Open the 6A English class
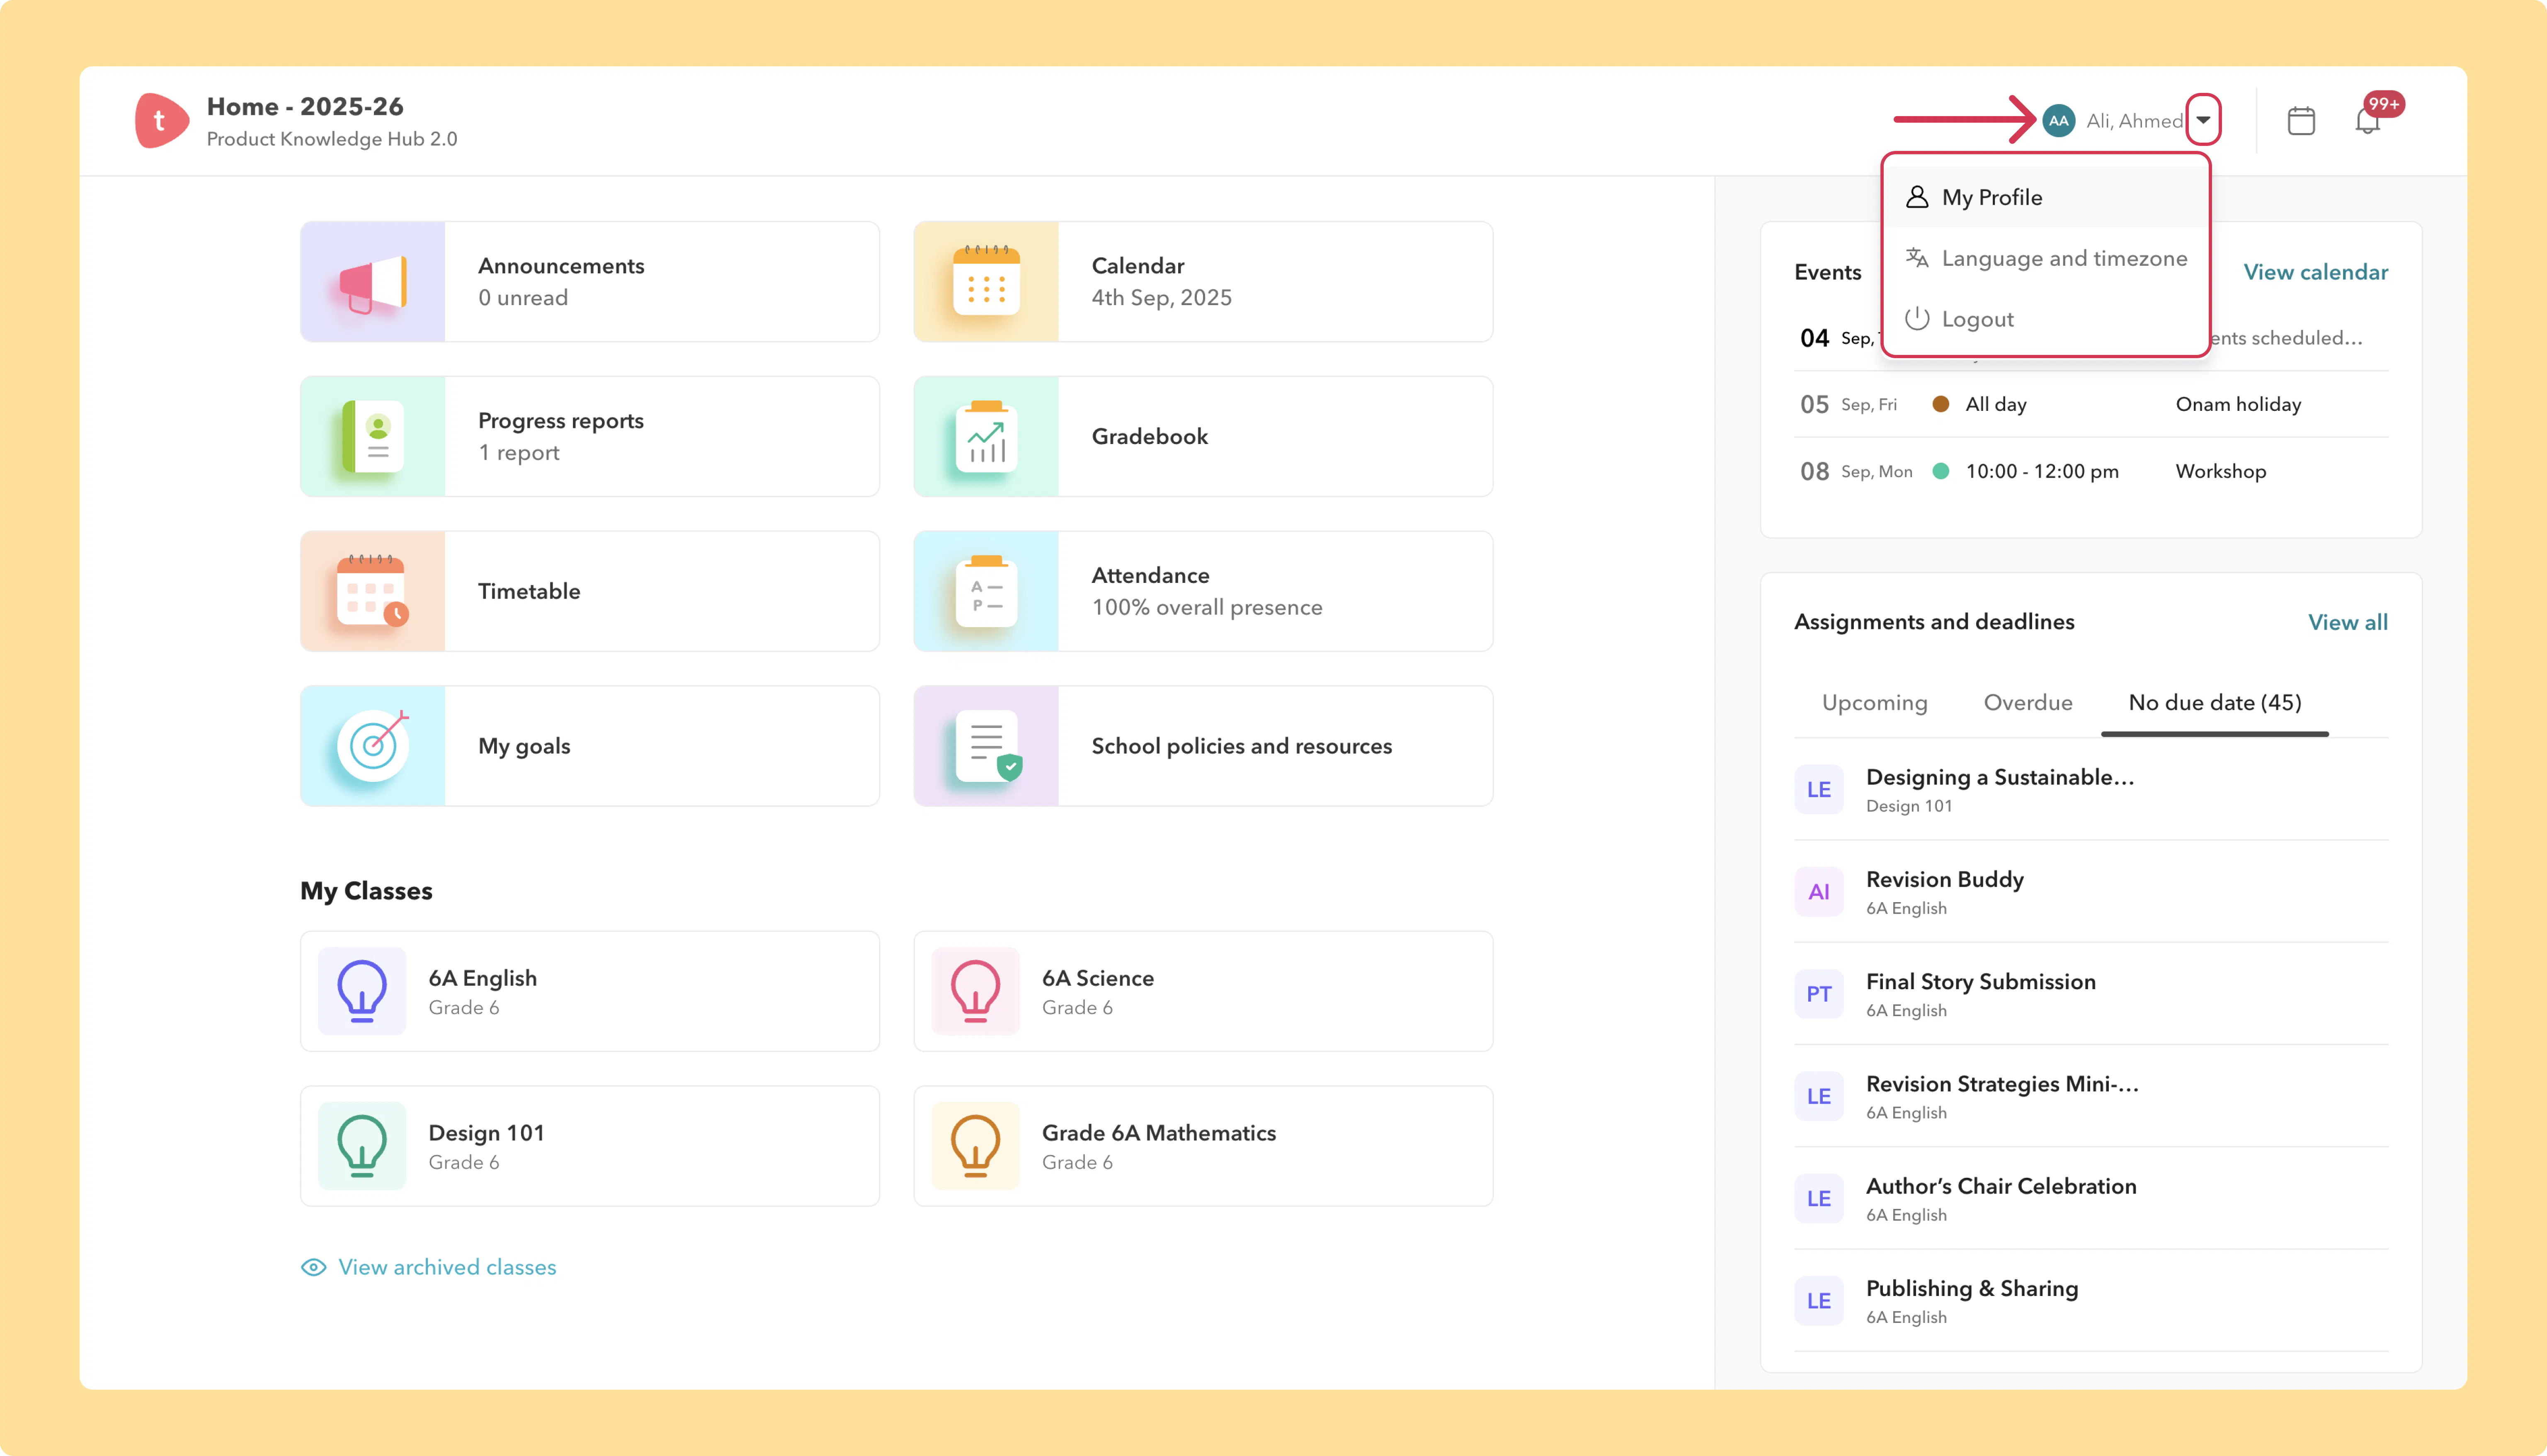Image resolution: width=2547 pixels, height=1456 pixels. 590,991
